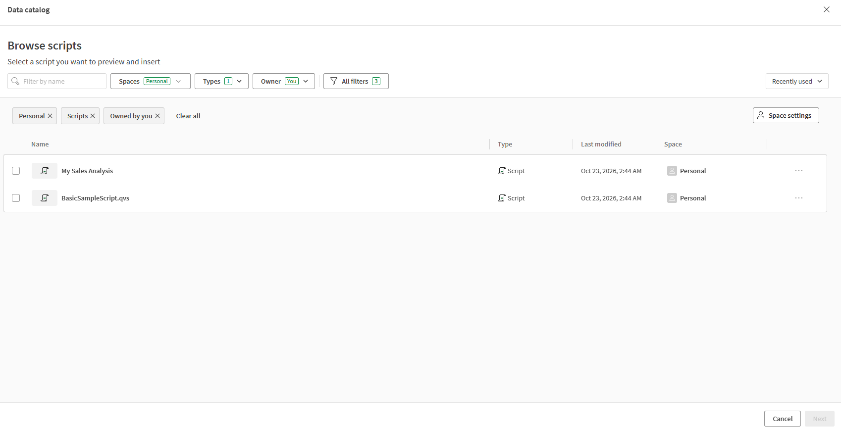Click the Personal space of BasicSampleScript.qvs
The image size is (841, 431).
pos(687,198)
